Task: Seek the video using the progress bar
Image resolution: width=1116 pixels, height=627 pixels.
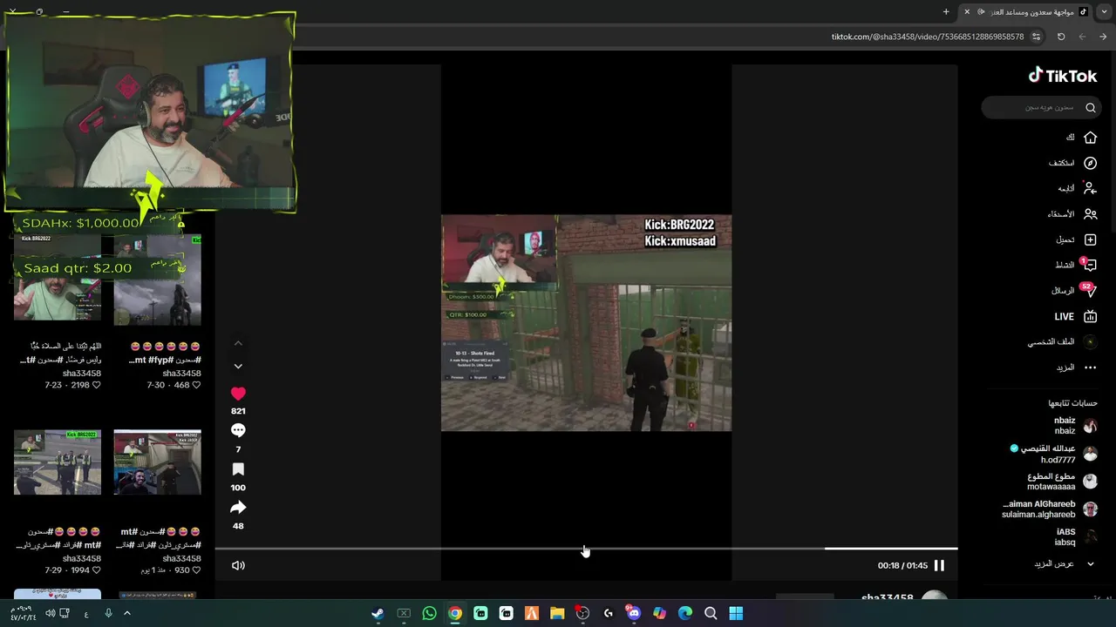Action: point(586,549)
